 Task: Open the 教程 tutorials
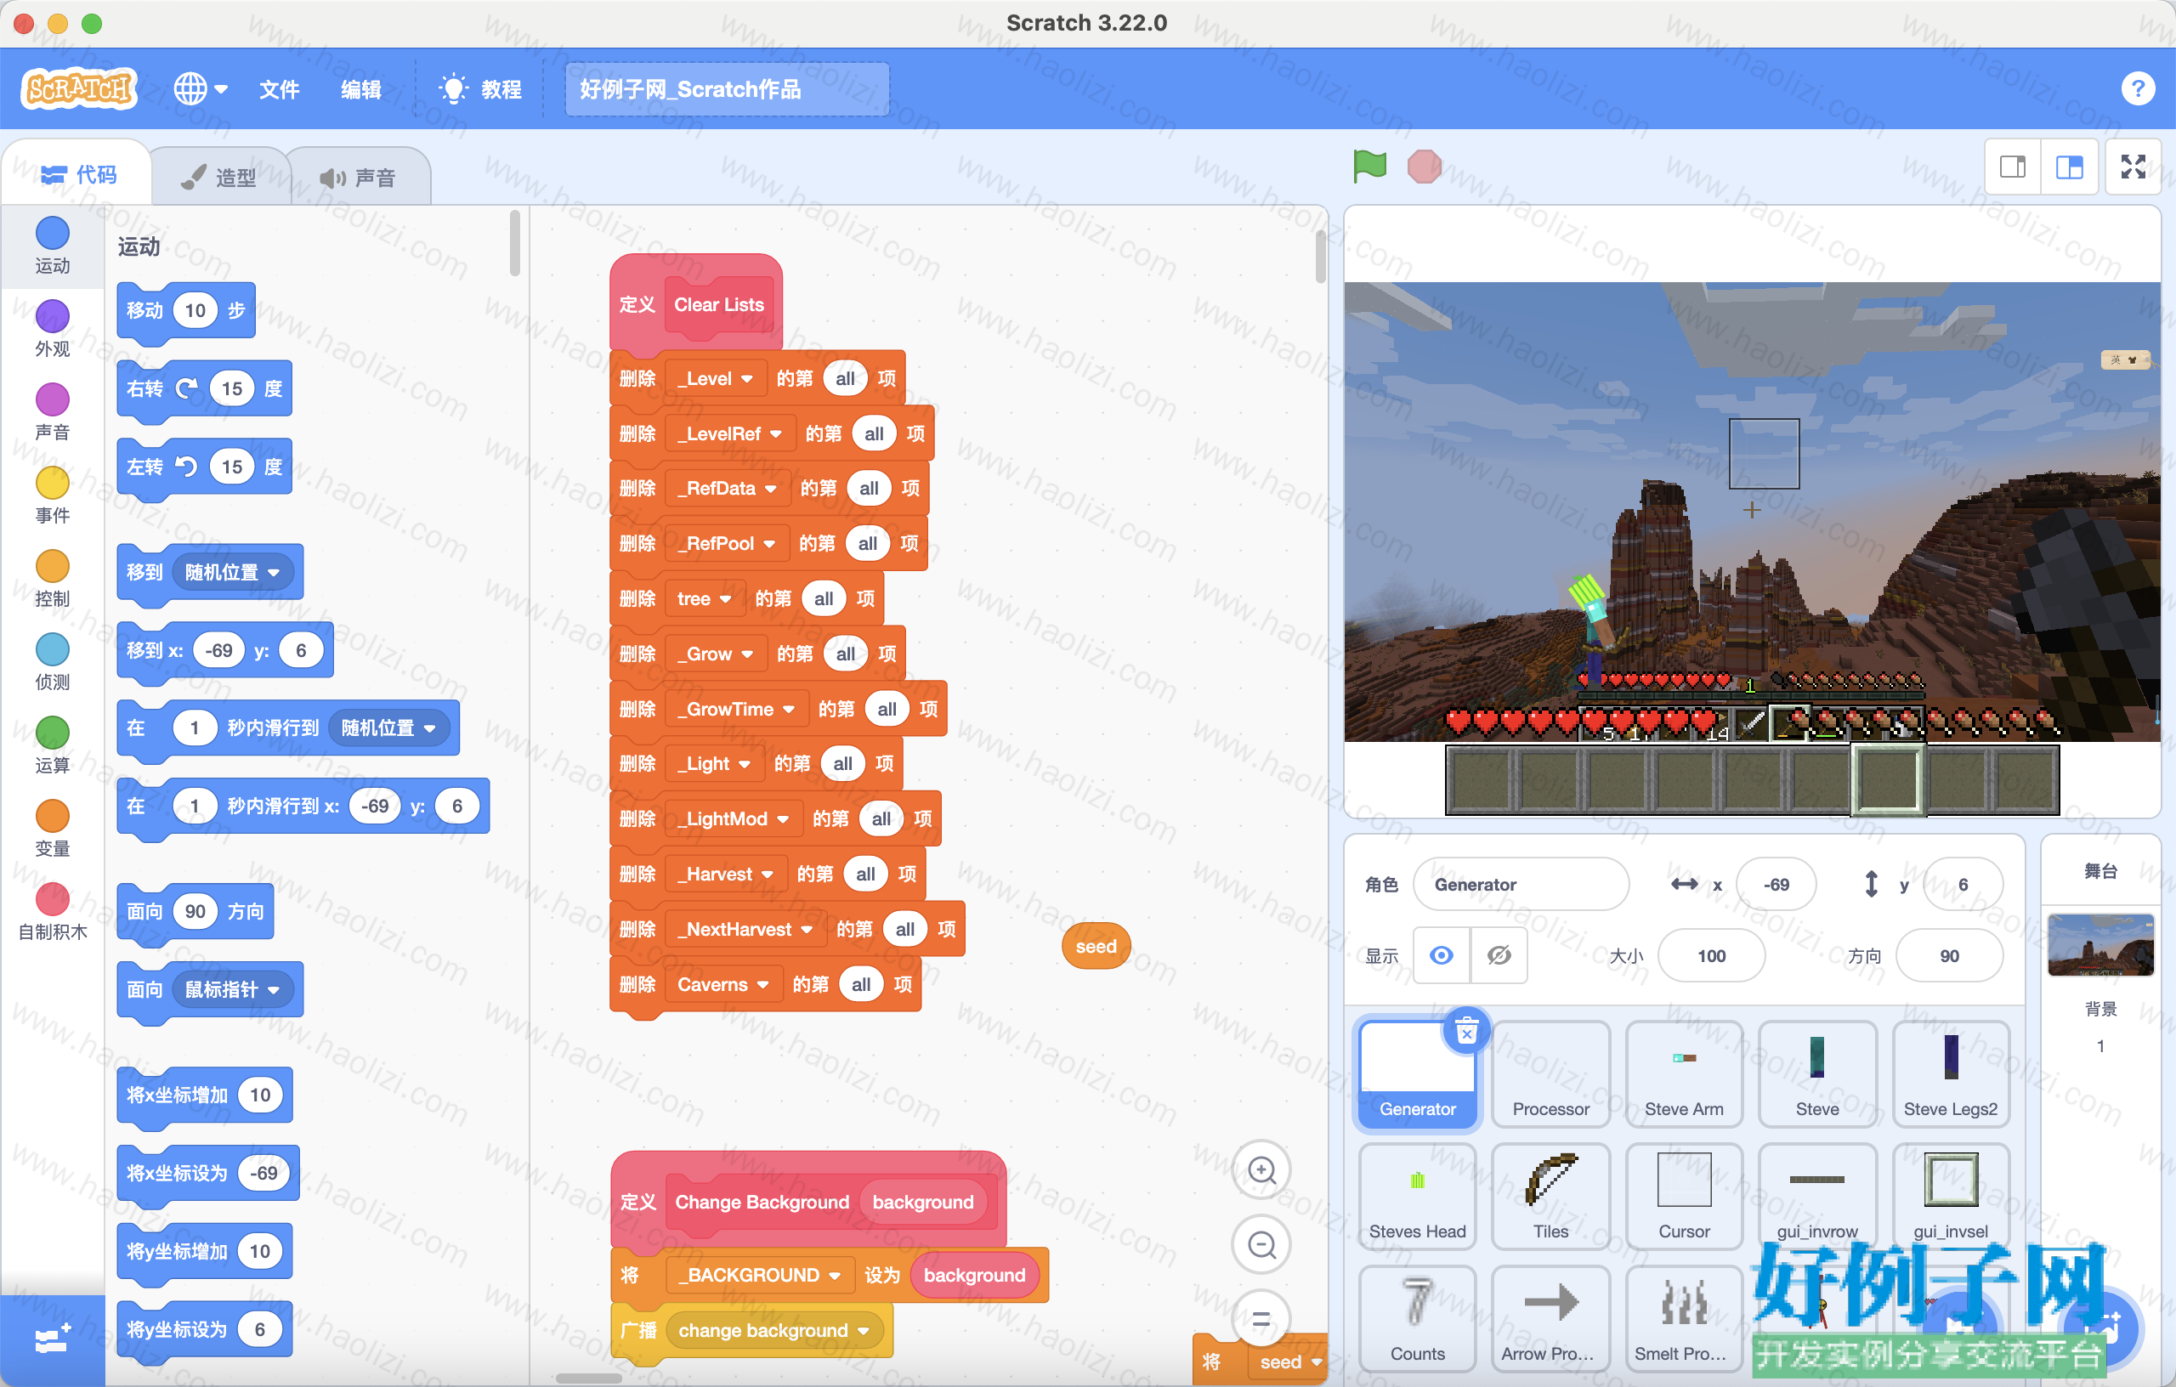(481, 89)
